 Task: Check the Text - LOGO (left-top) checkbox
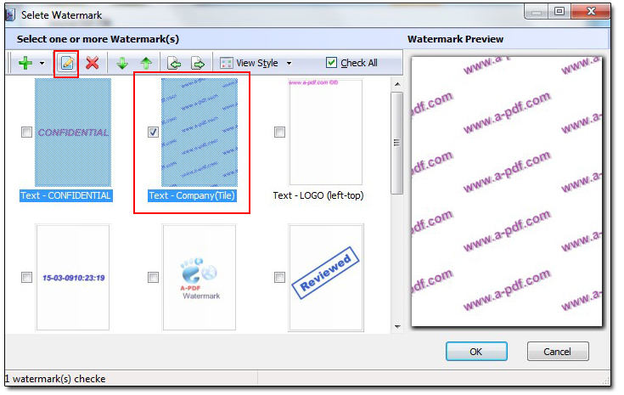pos(280,132)
